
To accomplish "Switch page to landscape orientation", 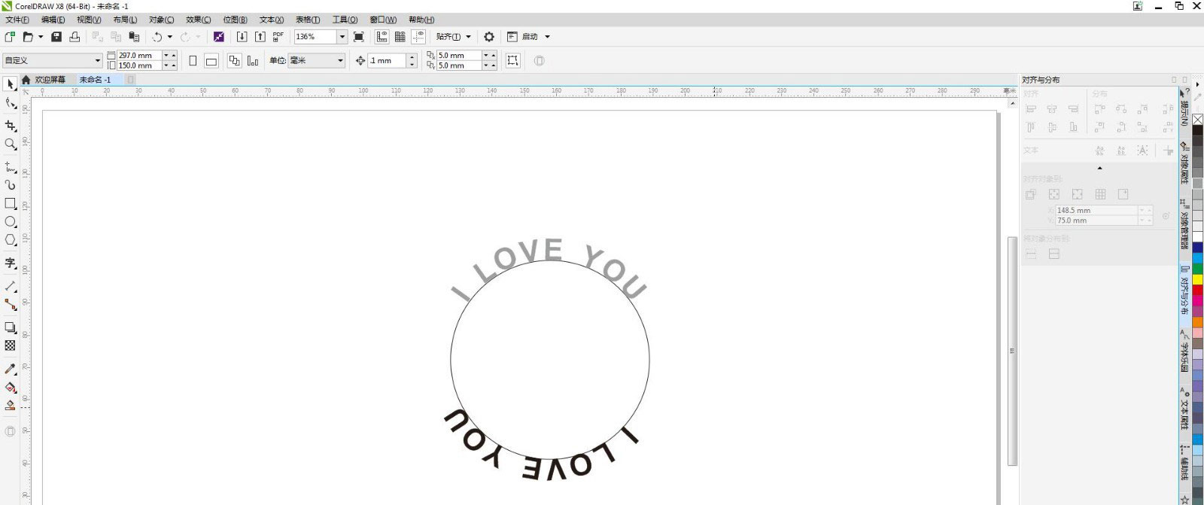I will point(211,61).
